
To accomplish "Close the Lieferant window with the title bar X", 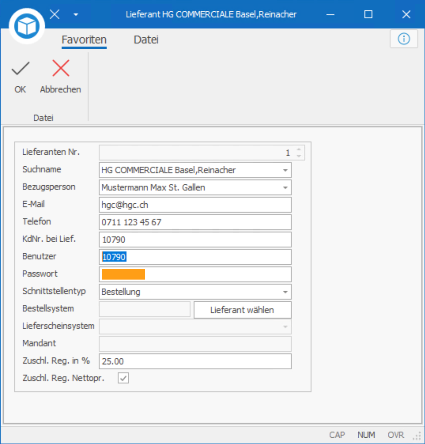I will click(x=406, y=15).
